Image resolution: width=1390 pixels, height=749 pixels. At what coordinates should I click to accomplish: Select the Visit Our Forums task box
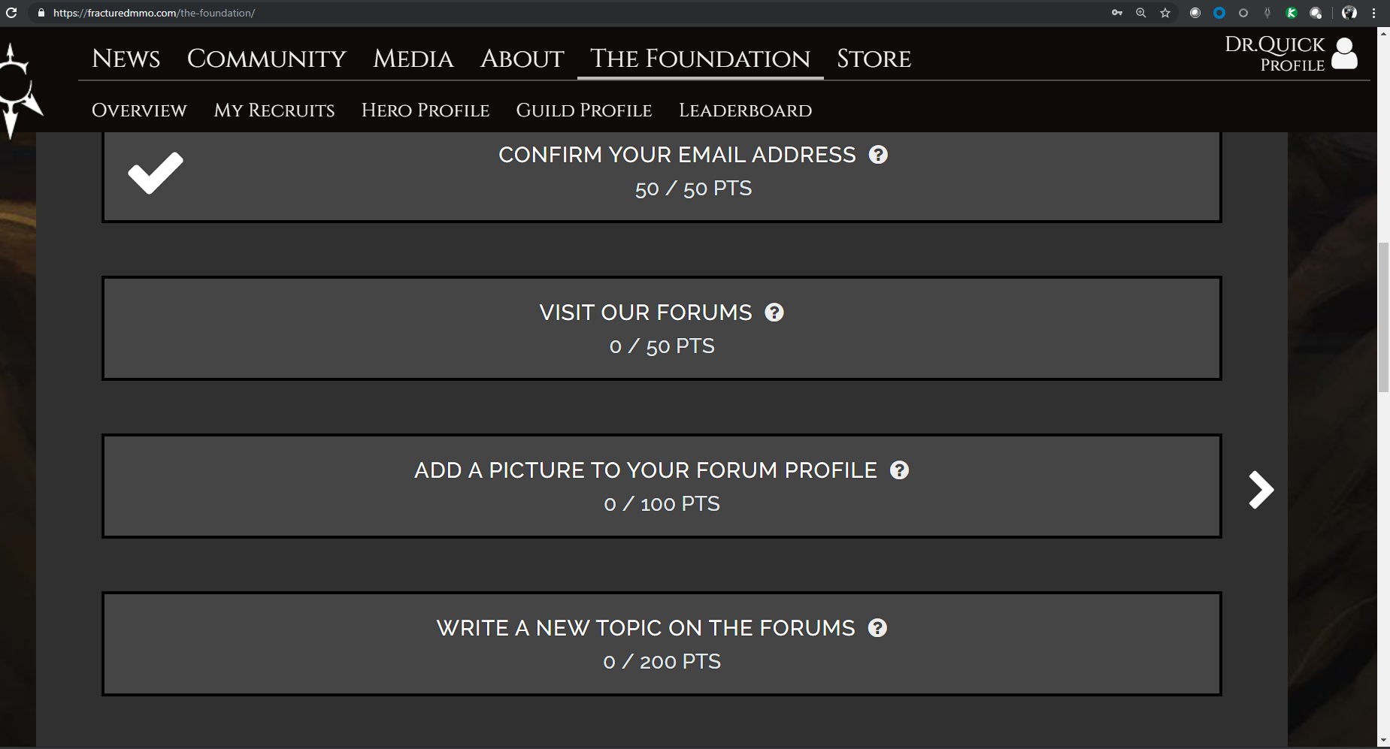click(x=662, y=328)
